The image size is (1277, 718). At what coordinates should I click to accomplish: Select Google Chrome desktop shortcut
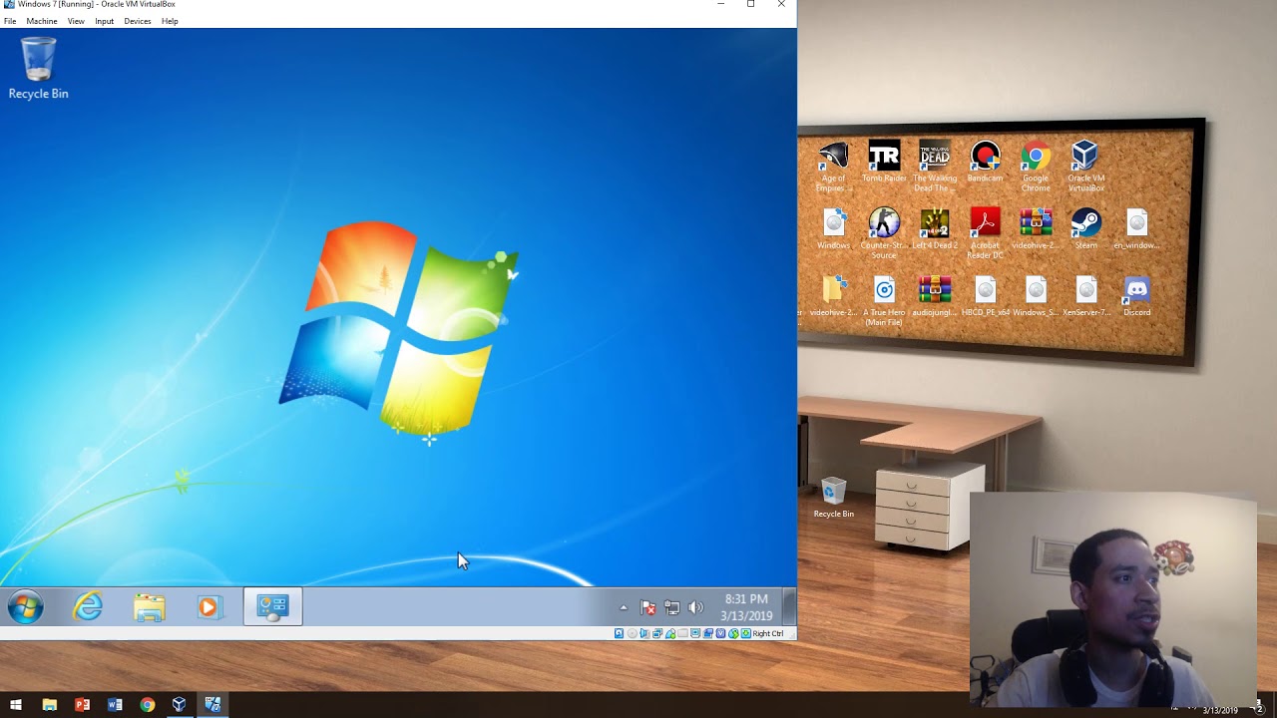tap(1036, 167)
